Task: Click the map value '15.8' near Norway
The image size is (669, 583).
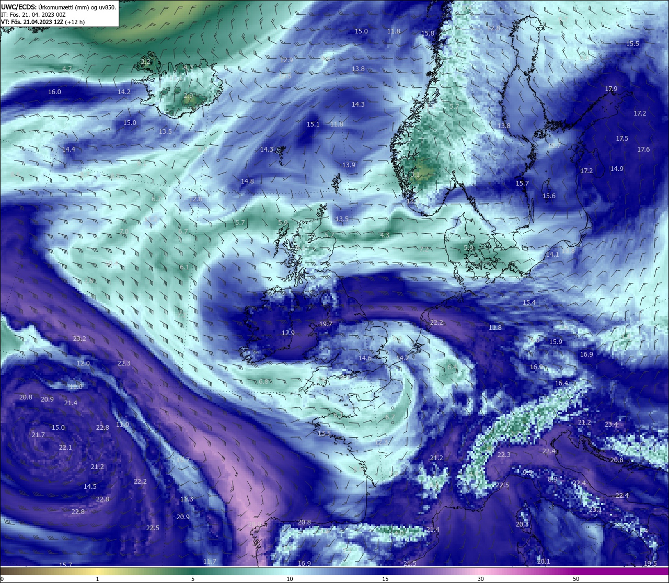Action: point(428,33)
